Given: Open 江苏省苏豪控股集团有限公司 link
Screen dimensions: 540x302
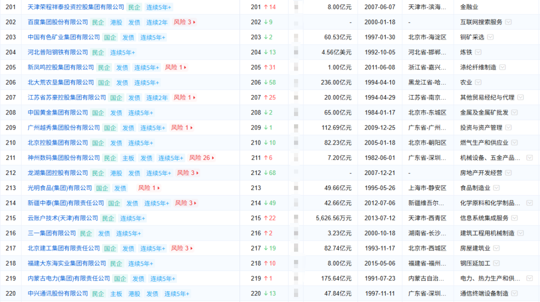Looking at the screenshot, I should (67, 97).
